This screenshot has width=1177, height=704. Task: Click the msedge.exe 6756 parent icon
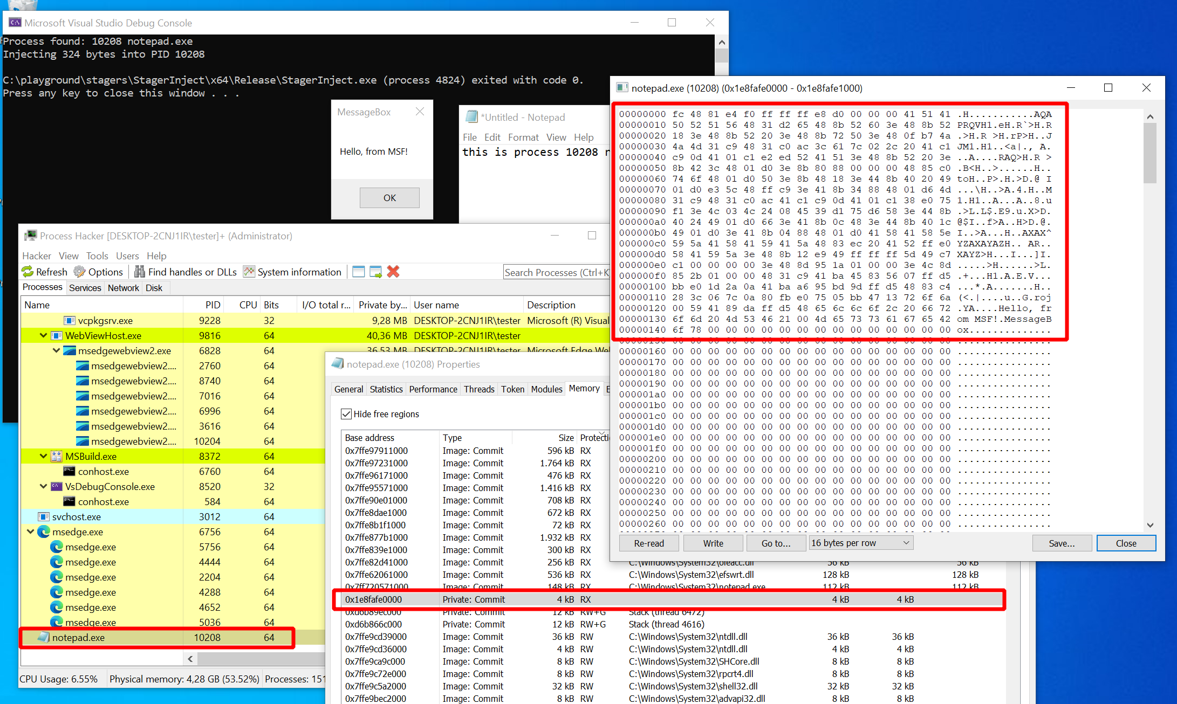(x=44, y=532)
